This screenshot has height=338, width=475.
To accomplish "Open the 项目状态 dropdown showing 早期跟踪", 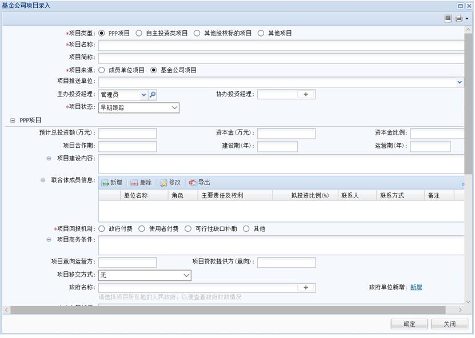I will click(x=139, y=107).
